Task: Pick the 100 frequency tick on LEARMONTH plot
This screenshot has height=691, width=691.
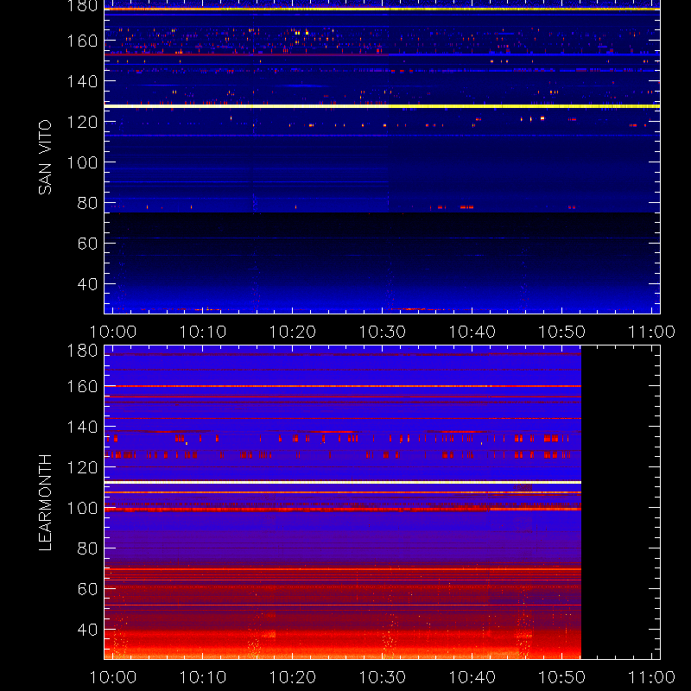Action: [82, 508]
